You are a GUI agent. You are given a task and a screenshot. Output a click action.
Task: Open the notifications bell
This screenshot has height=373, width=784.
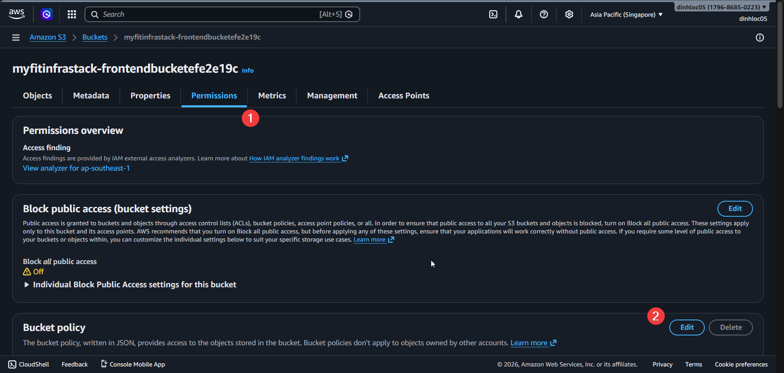coord(518,14)
